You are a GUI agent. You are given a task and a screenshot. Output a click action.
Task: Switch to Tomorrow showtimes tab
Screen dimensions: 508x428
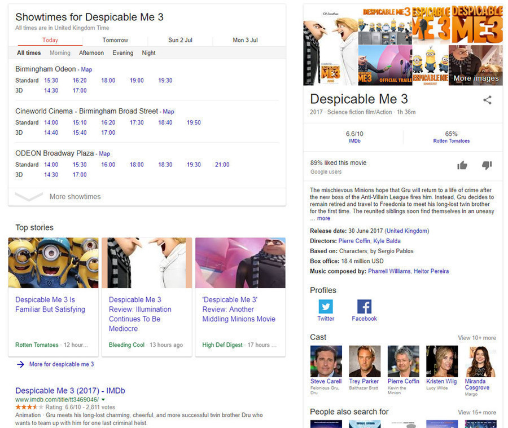coord(115,40)
